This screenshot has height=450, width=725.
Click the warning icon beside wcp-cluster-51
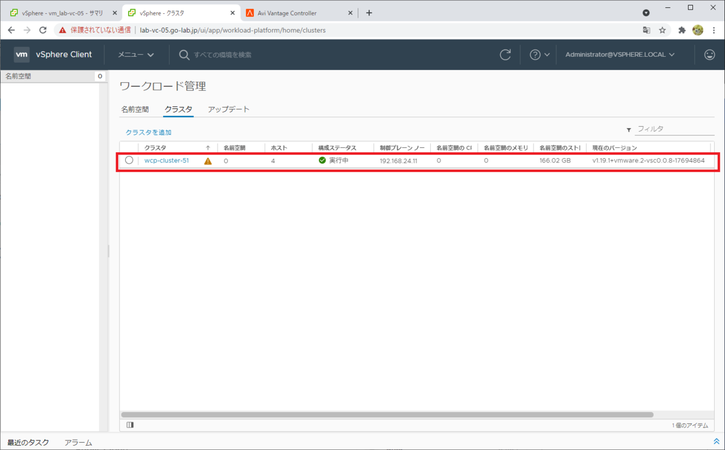click(207, 160)
